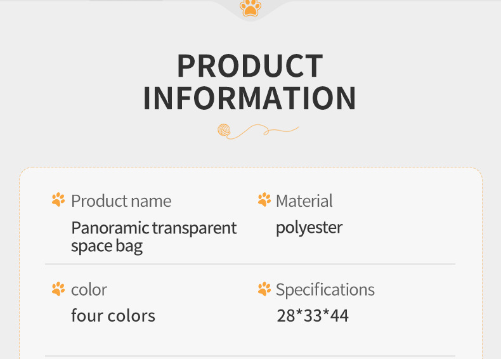
Task: Click the orange paw icon at the top
Action: click(251, 8)
